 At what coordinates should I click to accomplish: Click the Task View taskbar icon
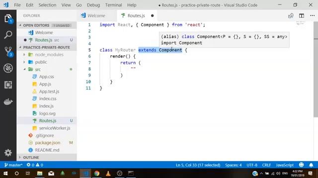coord(28,174)
